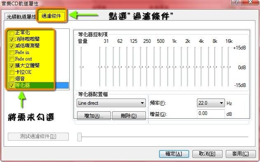Confirm with the 確定[A] button
This screenshot has width=260, height=162.
174,154
